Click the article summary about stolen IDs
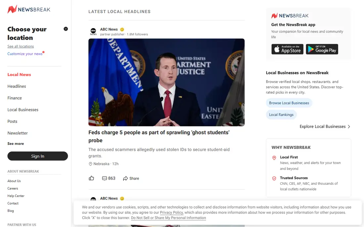364x227 pixels. coord(159,153)
